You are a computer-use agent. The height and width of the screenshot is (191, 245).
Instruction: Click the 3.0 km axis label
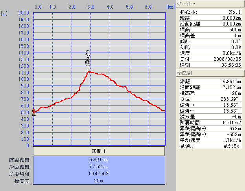pyautogui.click(x=91, y=7)
